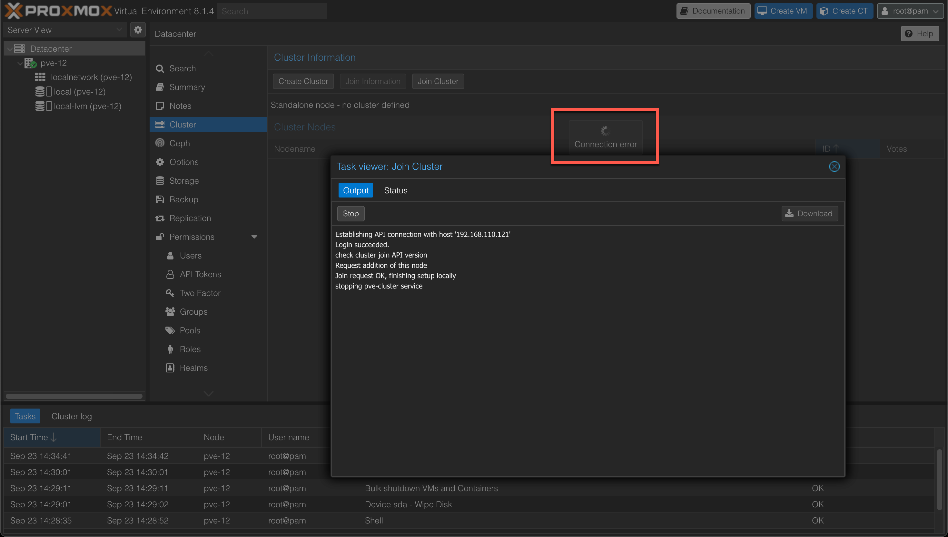The width and height of the screenshot is (948, 537).
Task: Select the Device sda - Wipe Disk task
Action: coord(469,504)
